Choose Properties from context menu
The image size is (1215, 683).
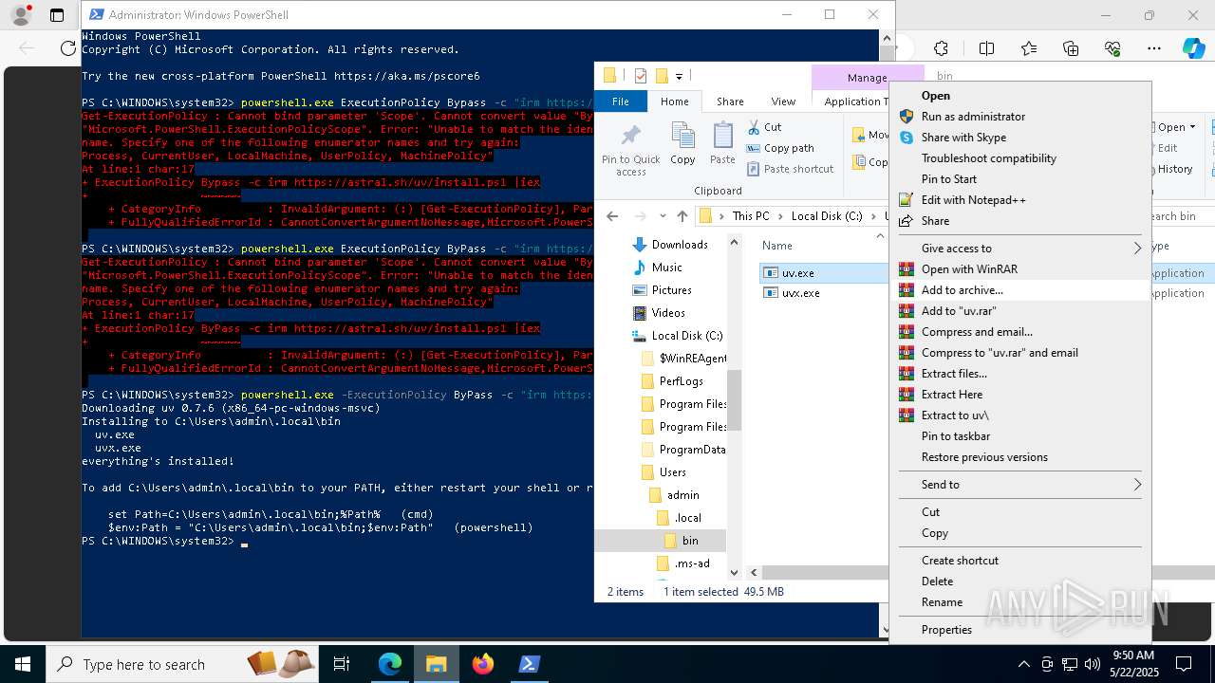[x=1020, y=630]
